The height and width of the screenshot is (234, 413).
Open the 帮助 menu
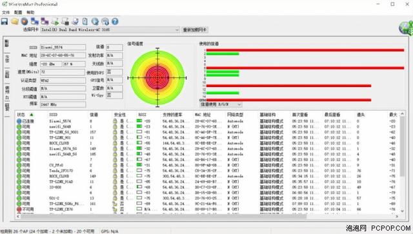pyautogui.click(x=30, y=12)
